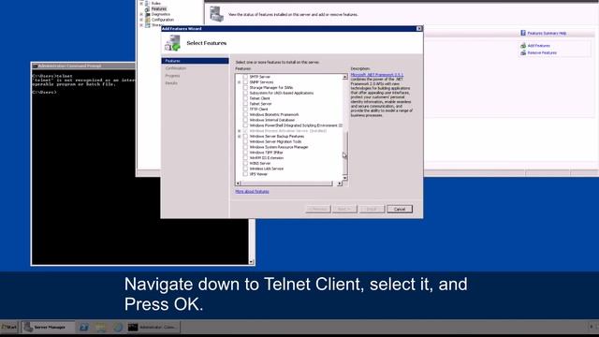Click the PowerShell taskbar icon
The width and height of the screenshot is (599, 337).
[83, 328]
